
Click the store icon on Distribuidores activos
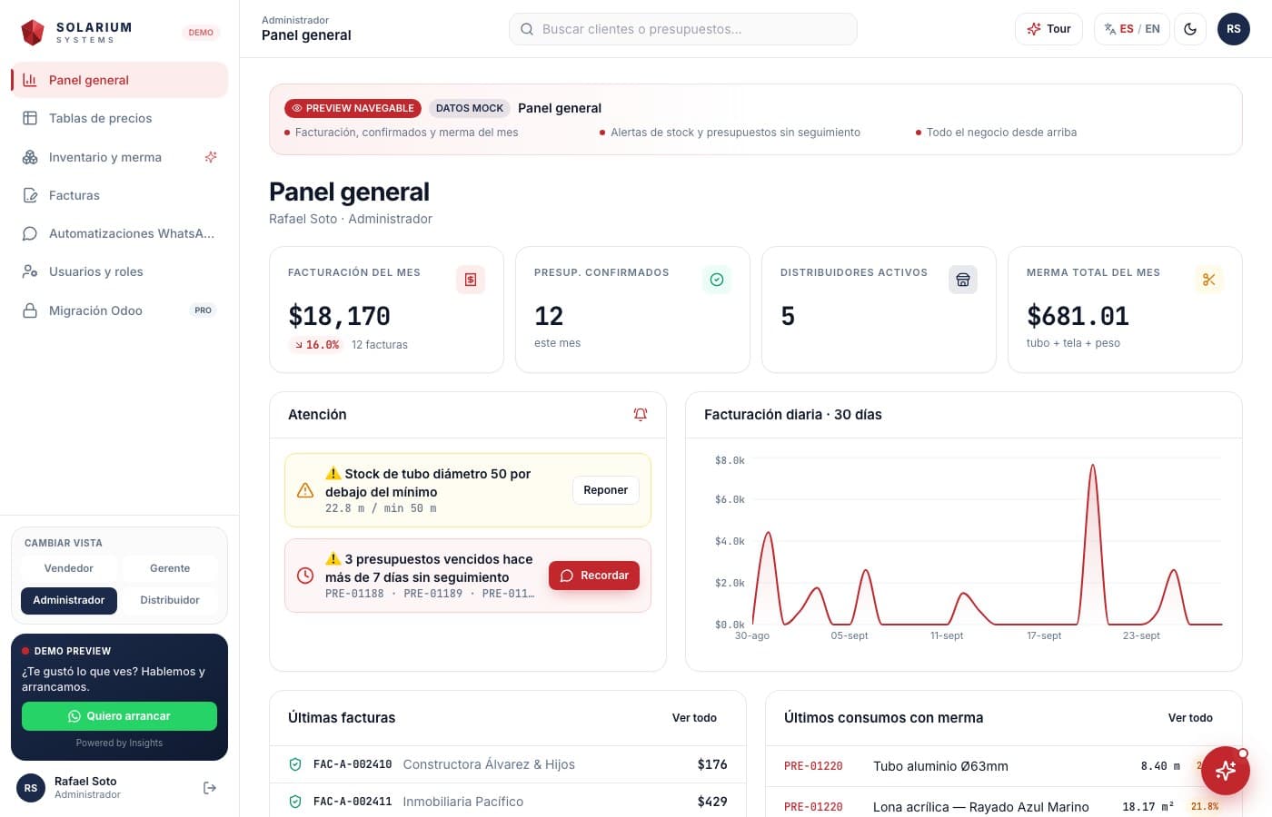point(963,280)
